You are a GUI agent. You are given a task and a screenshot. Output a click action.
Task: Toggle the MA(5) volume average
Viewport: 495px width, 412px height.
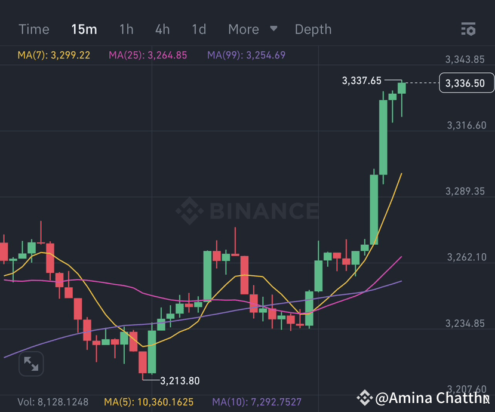coord(151,403)
